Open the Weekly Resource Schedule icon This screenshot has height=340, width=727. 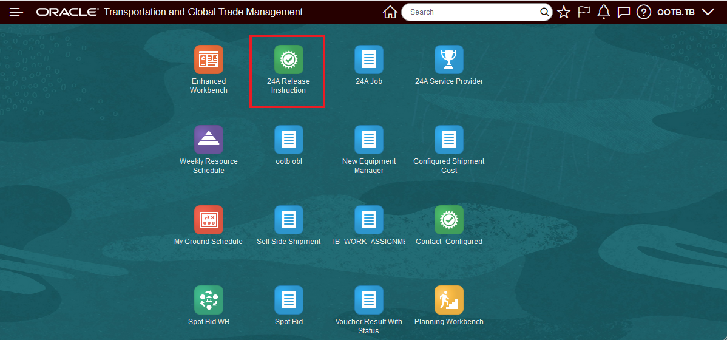pos(209,140)
